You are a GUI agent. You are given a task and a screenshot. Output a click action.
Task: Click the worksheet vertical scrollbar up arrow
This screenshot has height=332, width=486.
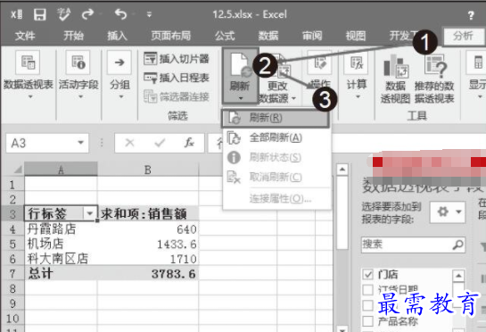(342, 170)
